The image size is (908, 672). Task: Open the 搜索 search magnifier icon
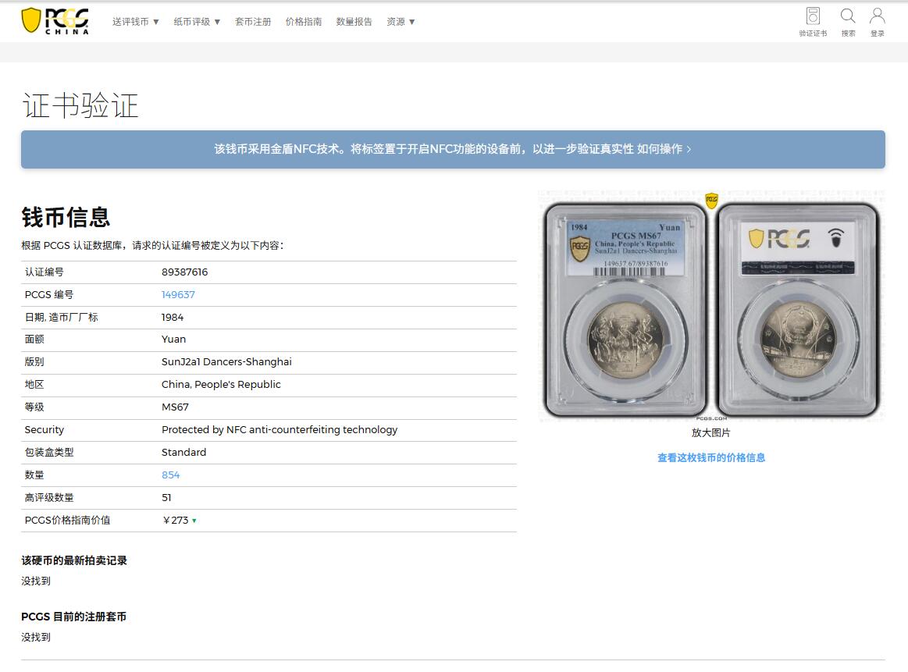tap(848, 22)
